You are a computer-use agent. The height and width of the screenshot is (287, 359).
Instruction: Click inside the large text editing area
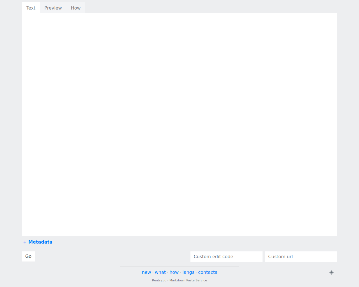tap(179, 124)
